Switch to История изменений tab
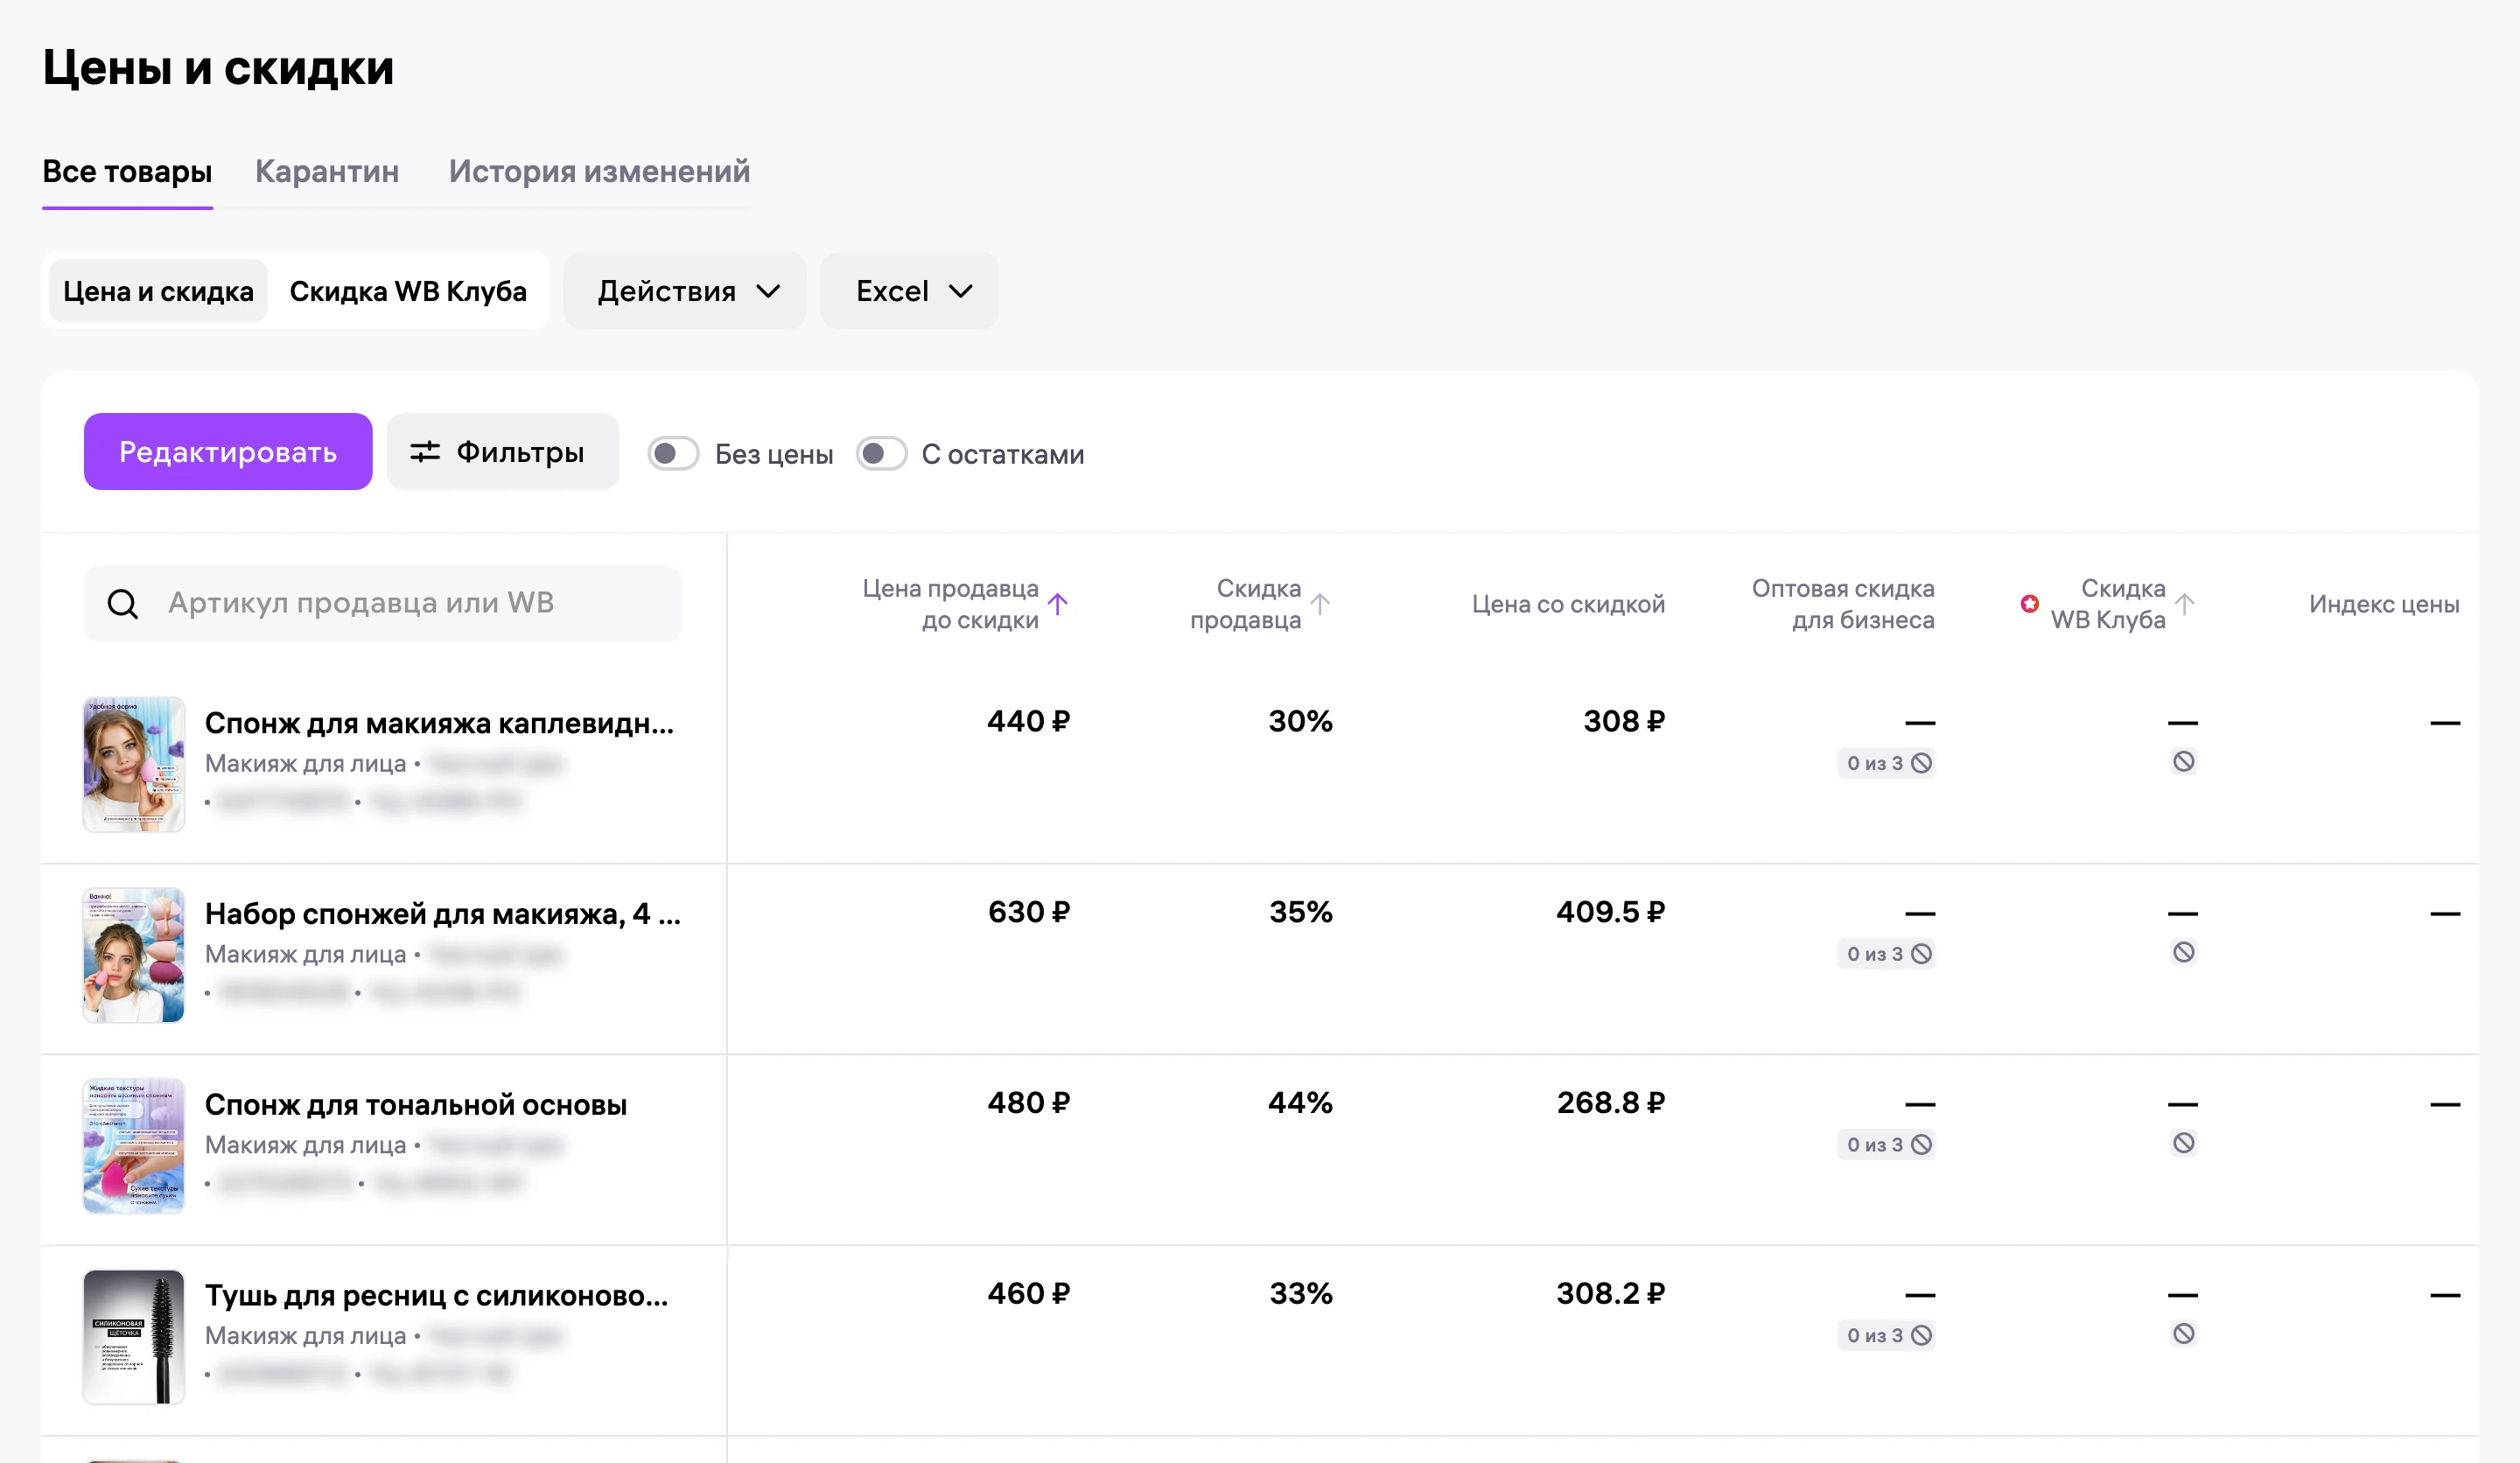Viewport: 2520px width, 1463px height. 599,171
